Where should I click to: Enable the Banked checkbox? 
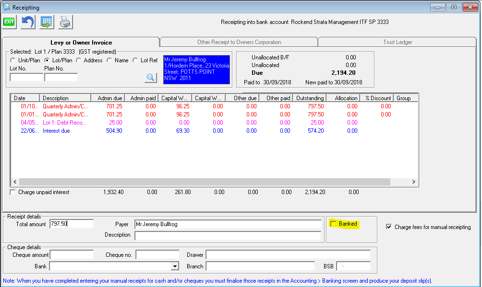point(334,224)
